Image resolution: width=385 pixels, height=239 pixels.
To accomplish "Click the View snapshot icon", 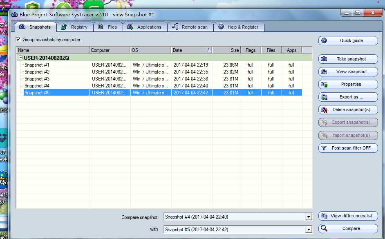I will pyautogui.click(x=324, y=71).
